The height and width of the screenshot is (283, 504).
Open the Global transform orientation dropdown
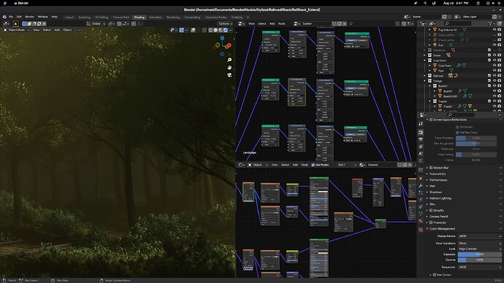coord(96,24)
